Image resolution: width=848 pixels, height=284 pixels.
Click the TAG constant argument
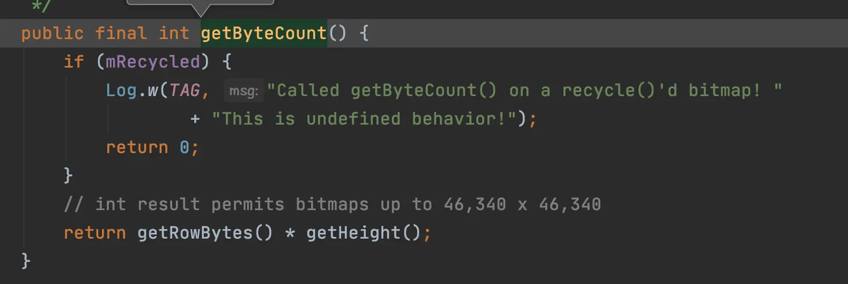[x=184, y=90]
